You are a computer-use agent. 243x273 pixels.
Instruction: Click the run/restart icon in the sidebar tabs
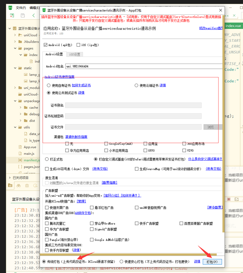tap(35, 185)
